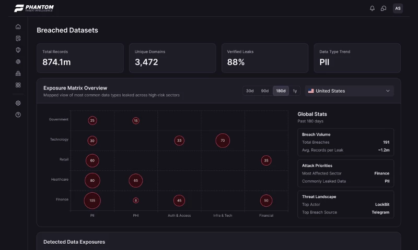Image resolution: width=418 pixels, height=250 pixels.
Task: Click the shield icon in sidebar
Action: click(18, 50)
